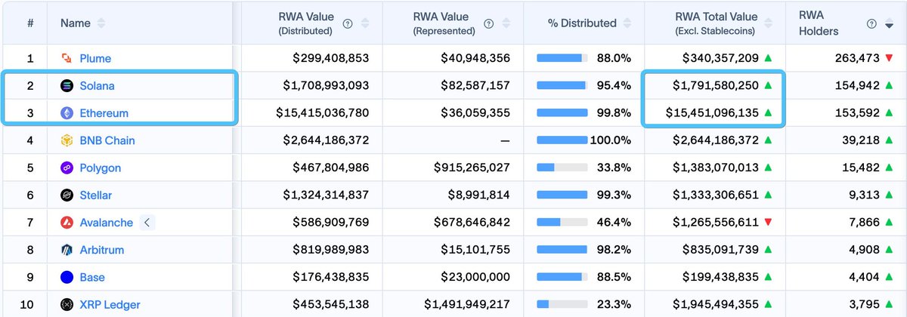
Task: Click the Solana chain logo icon
Action: point(67,85)
